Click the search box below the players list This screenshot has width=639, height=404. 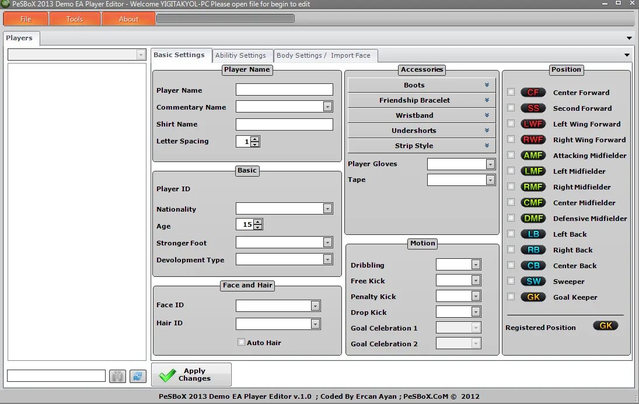pos(56,375)
